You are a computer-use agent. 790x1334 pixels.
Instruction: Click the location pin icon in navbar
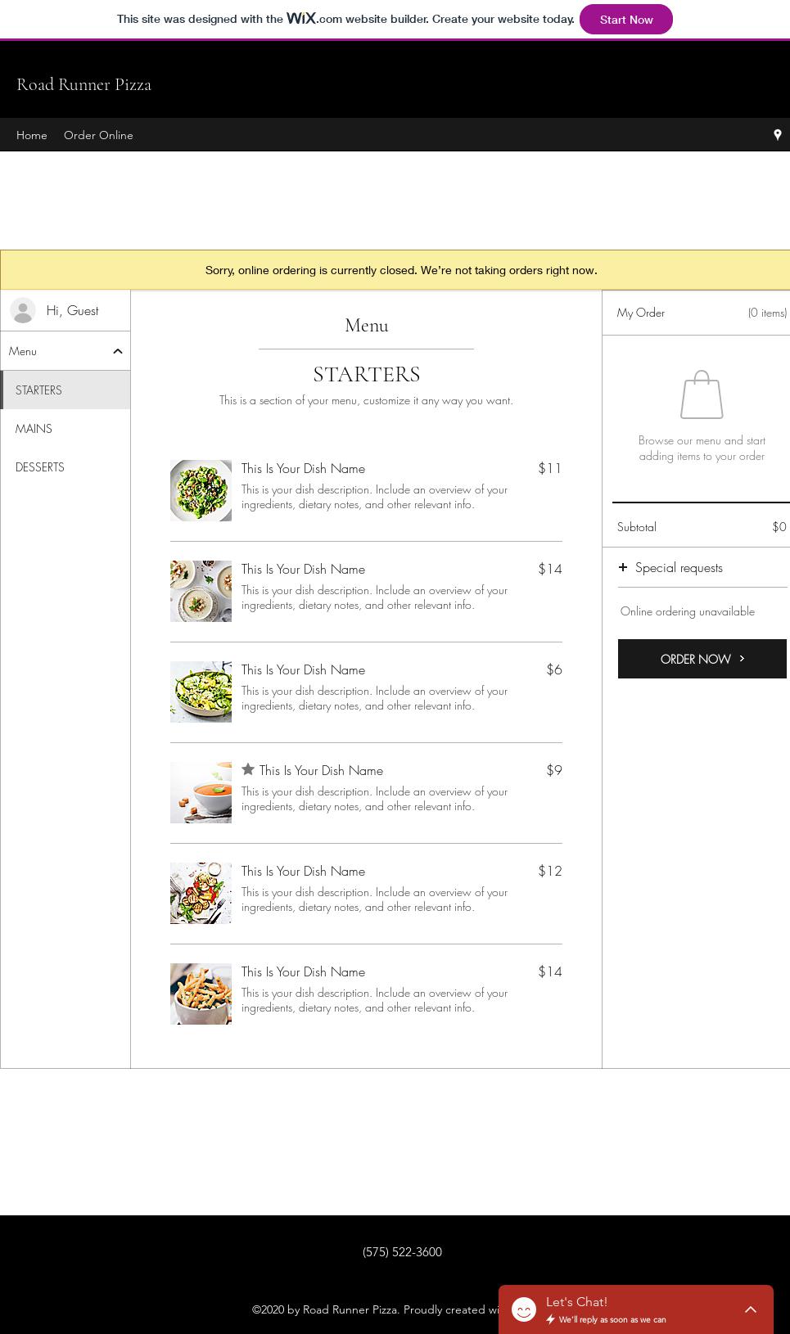[x=777, y=135]
